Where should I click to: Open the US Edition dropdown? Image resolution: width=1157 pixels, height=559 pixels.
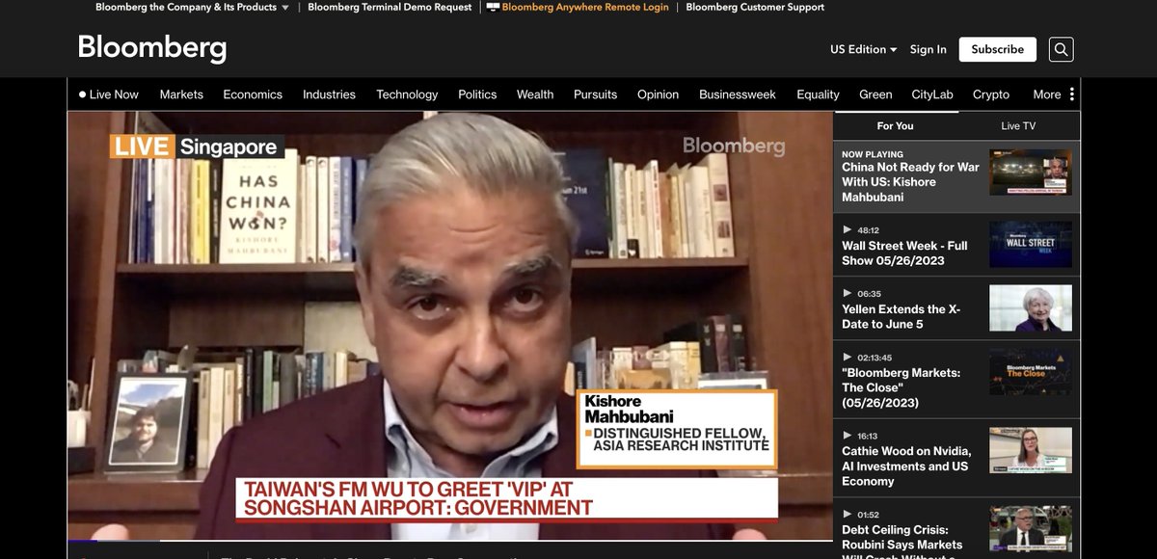pyautogui.click(x=863, y=49)
